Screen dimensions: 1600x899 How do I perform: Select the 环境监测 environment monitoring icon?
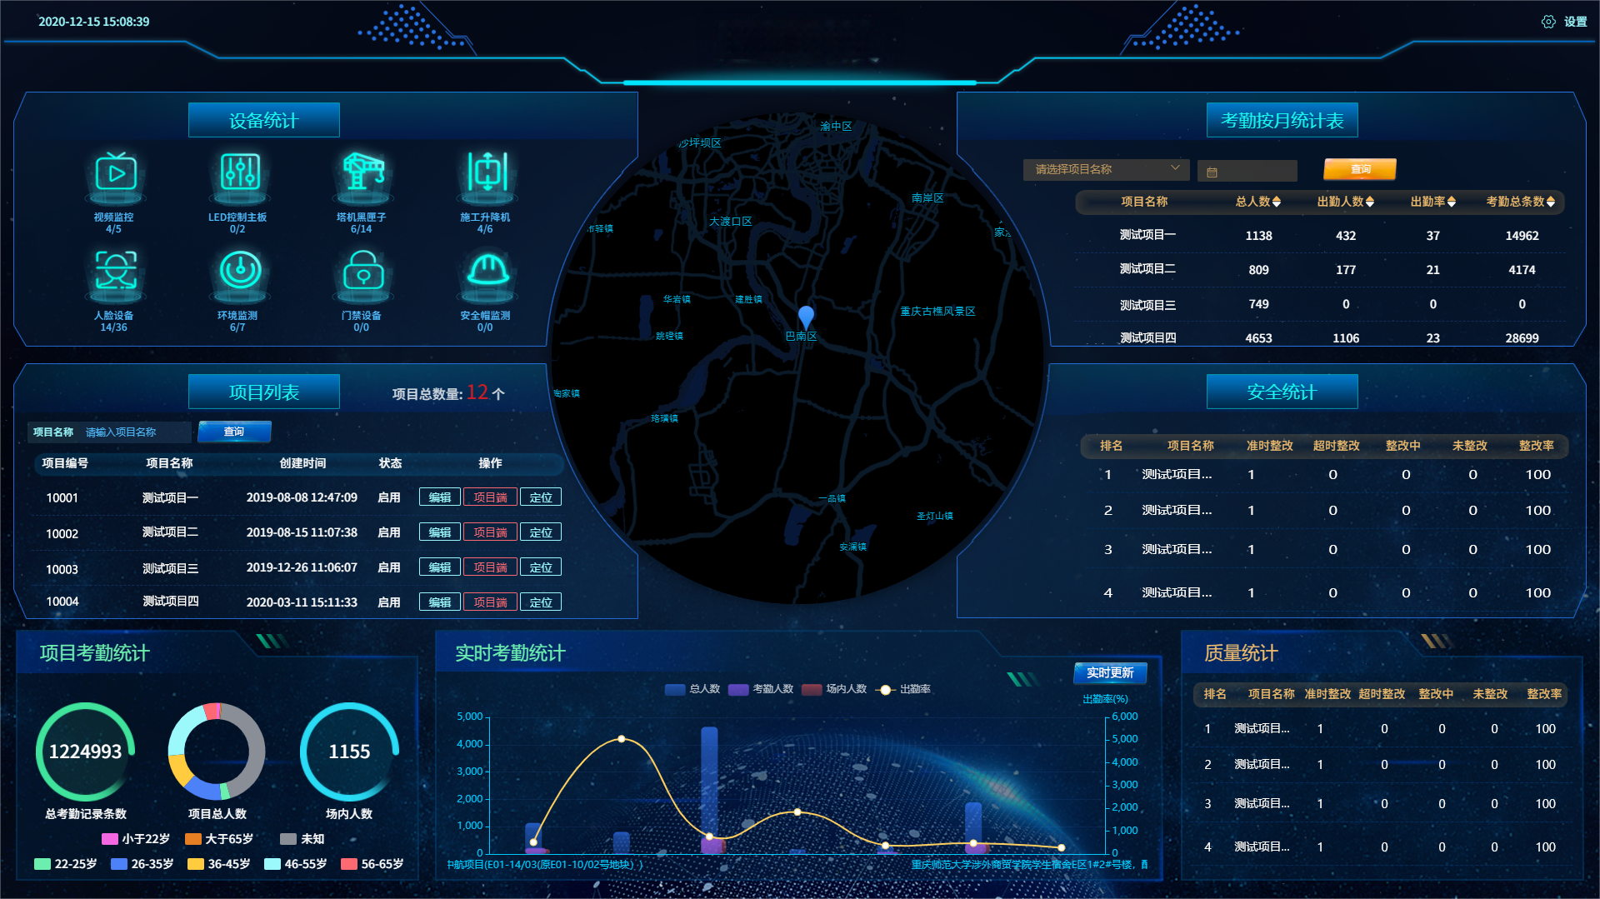pos(238,274)
